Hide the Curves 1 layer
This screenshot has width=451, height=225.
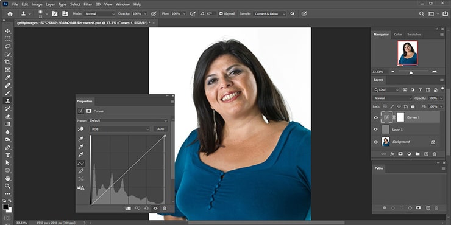tap(375, 117)
